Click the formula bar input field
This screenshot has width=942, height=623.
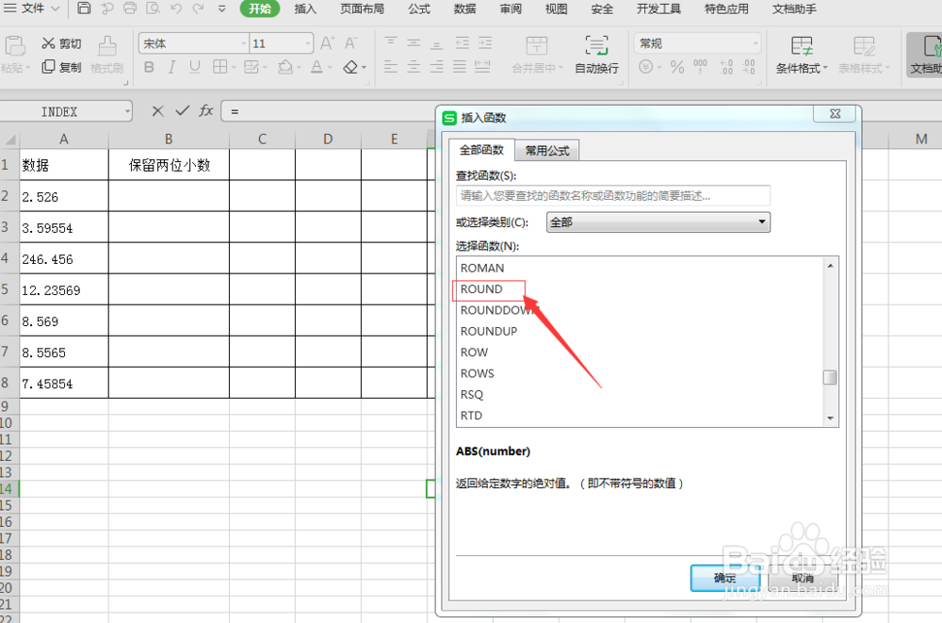(329, 111)
